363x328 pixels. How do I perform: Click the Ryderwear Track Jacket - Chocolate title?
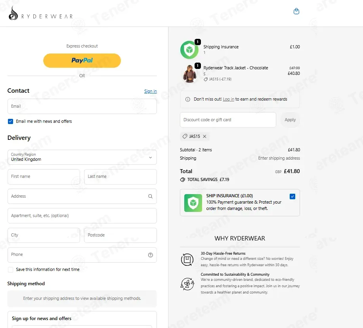click(x=236, y=68)
